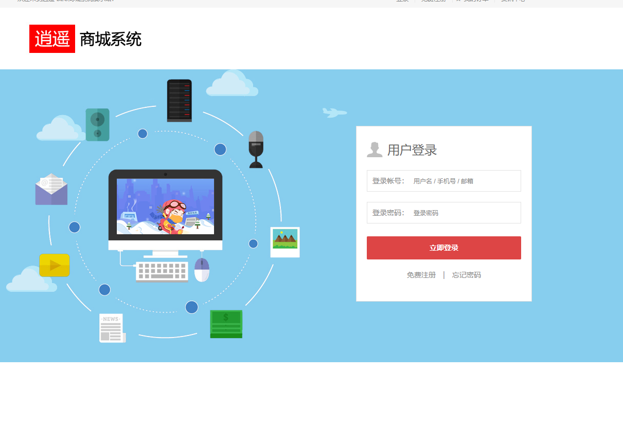The height and width of the screenshot is (448, 623).
Task: Open the 忘记密码 forgot password link
Action: click(467, 275)
